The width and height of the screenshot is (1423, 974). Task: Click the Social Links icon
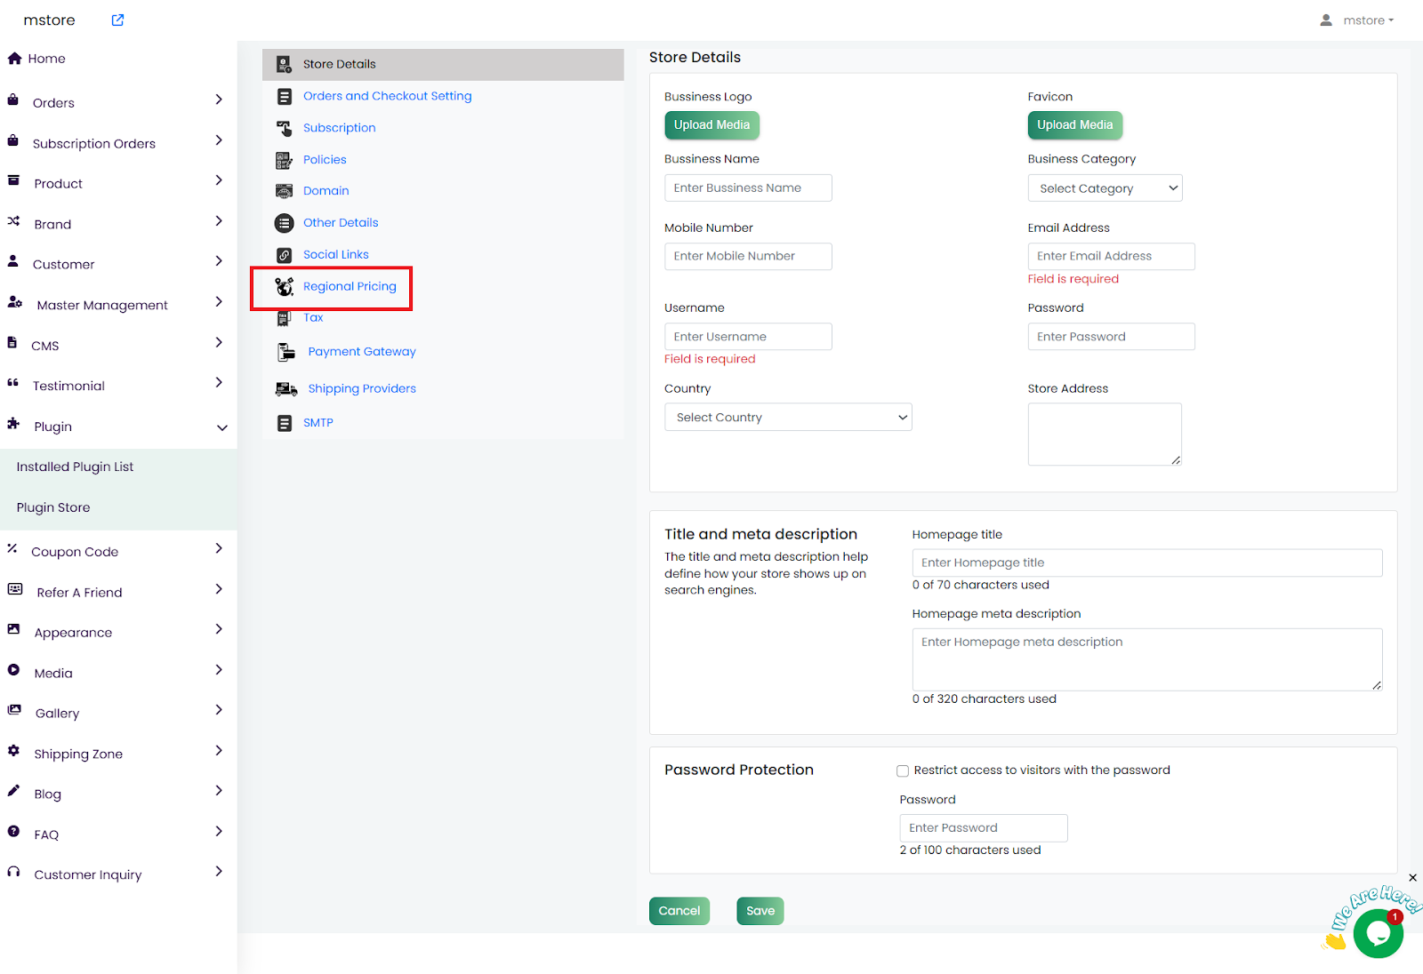tap(285, 255)
